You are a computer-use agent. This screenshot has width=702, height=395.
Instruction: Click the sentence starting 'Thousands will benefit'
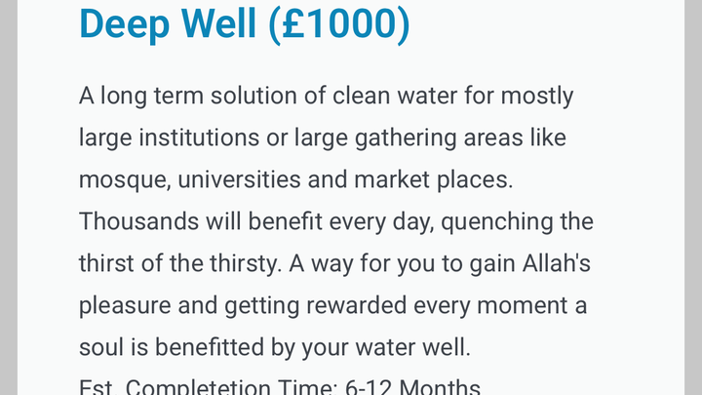pyautogui.click(x=336, y=221)
